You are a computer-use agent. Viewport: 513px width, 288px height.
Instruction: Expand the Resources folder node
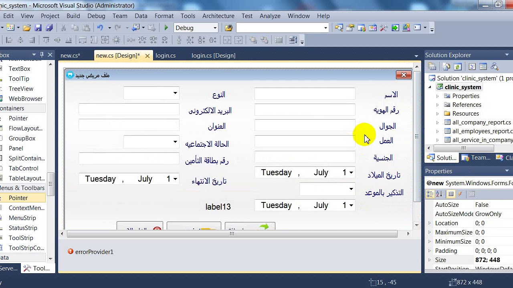[437, 114]
